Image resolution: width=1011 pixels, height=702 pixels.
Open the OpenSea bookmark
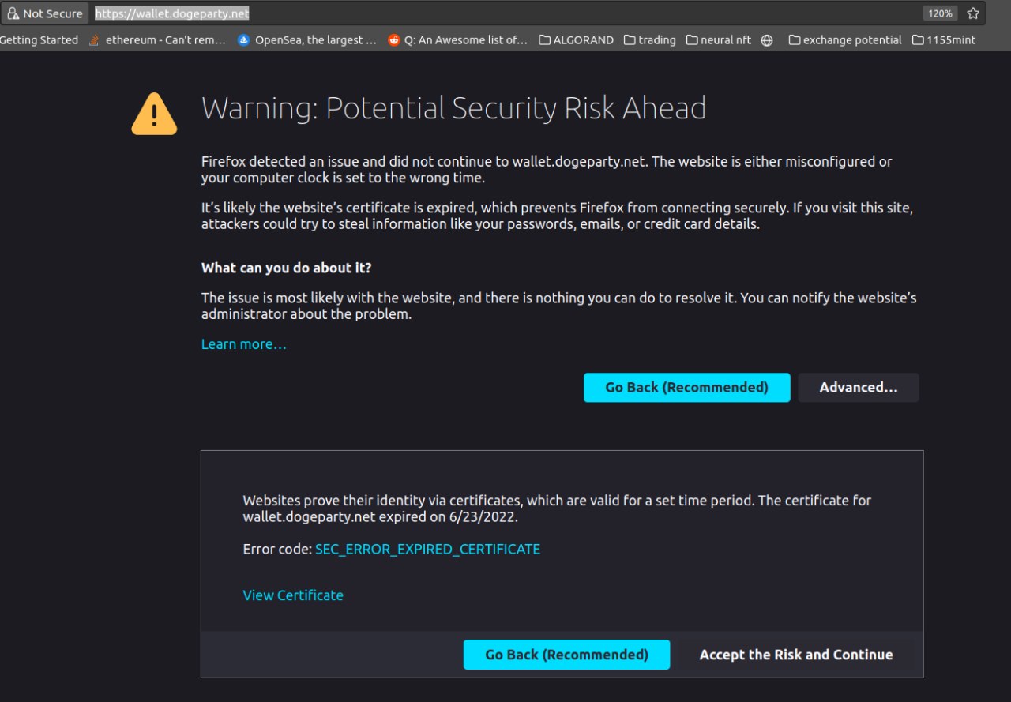tap(307, 40)
